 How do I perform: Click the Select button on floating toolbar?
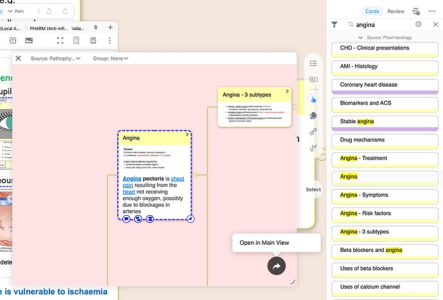click(313, 190)
